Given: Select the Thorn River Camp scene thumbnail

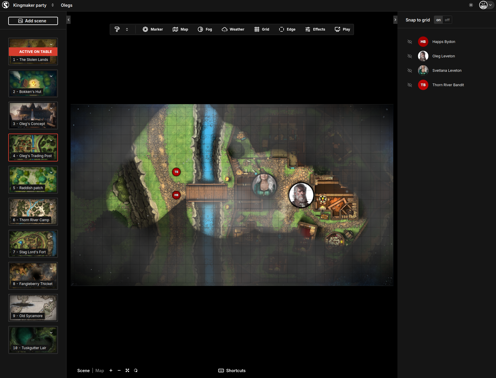Looking at the screenshot, I should point(33,212).
